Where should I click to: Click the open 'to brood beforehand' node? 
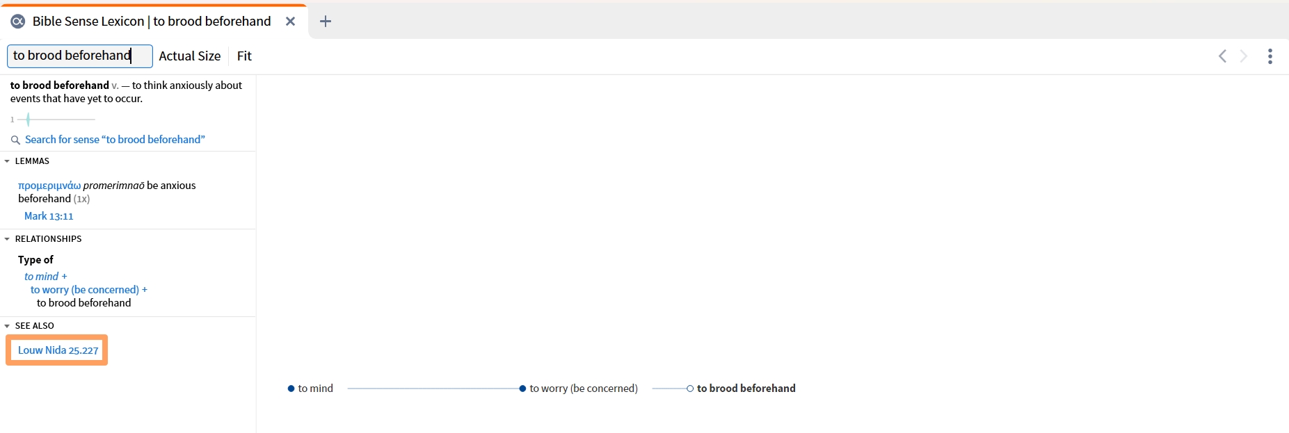click(690, 389)
